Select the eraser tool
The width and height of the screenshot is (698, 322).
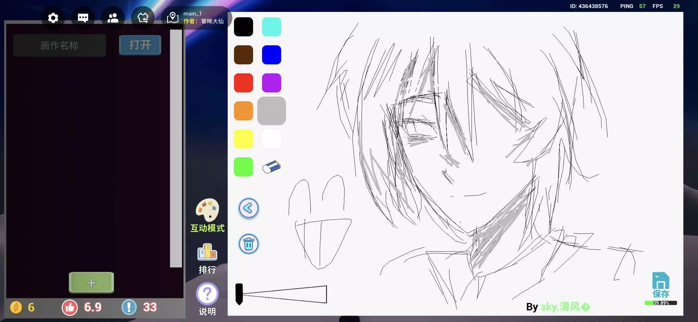click(x=271, y=167)
